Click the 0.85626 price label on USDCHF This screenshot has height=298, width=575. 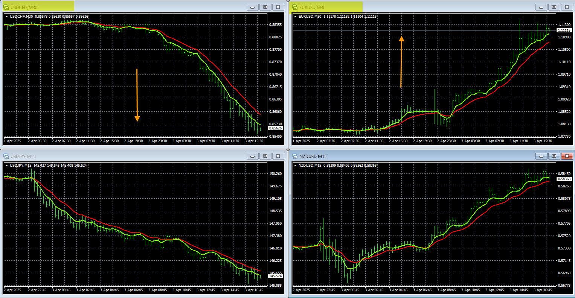pyautogui.click(x=275, y=128)
